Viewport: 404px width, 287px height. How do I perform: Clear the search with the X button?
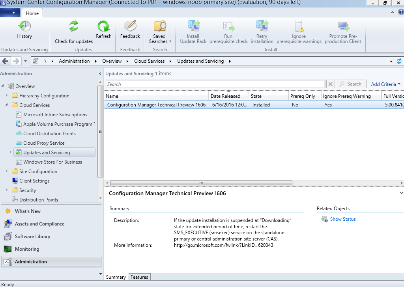pyautogui.click(x=330, y=84)
